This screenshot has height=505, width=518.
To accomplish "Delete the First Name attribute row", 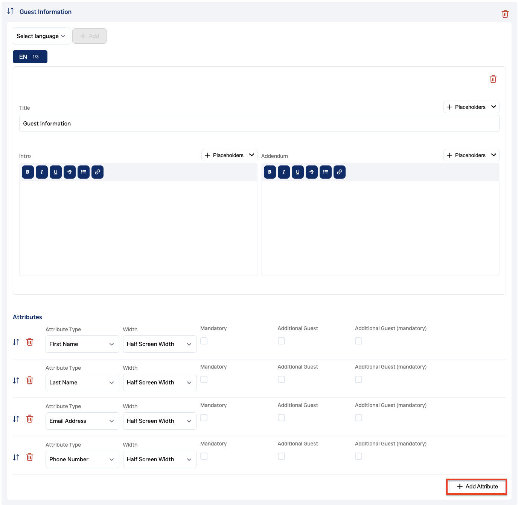I will tap(30, 342).
